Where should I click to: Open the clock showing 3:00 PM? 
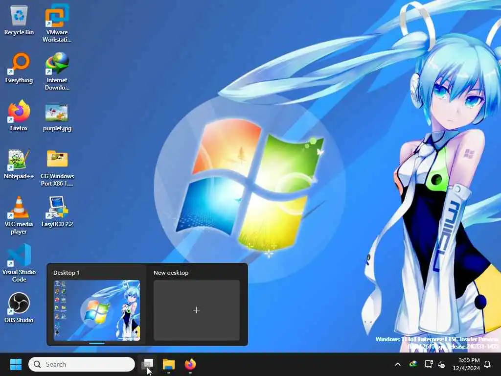point(466,364)
